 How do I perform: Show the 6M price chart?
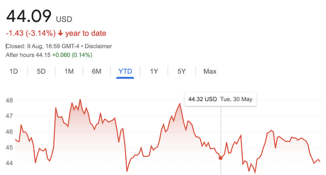(97, 71)
